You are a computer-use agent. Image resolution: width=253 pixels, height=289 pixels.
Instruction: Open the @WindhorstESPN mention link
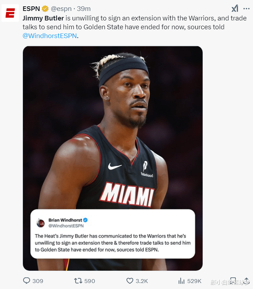click(x=50, y=36)
